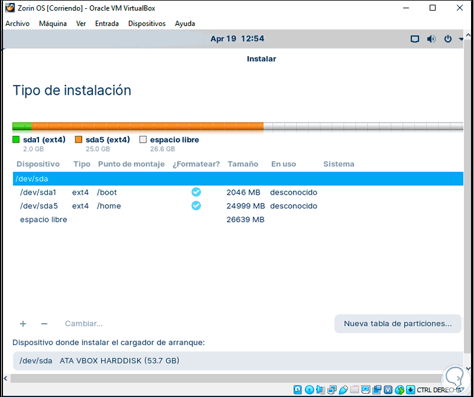Click the green sda1 segment in partition bar
The width and height of the screenshot is (474, 397).
pos(22,126)
